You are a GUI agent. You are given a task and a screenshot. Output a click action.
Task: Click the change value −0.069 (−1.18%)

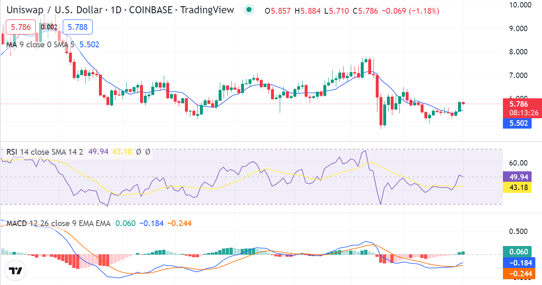pyautogui.click(x=410, y=11)
